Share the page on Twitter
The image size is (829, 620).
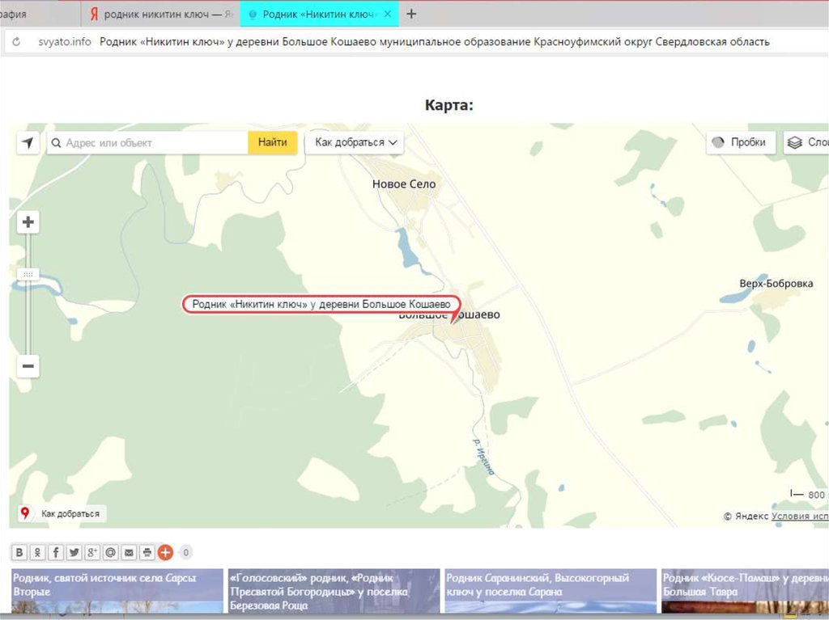tap(74, 553)
